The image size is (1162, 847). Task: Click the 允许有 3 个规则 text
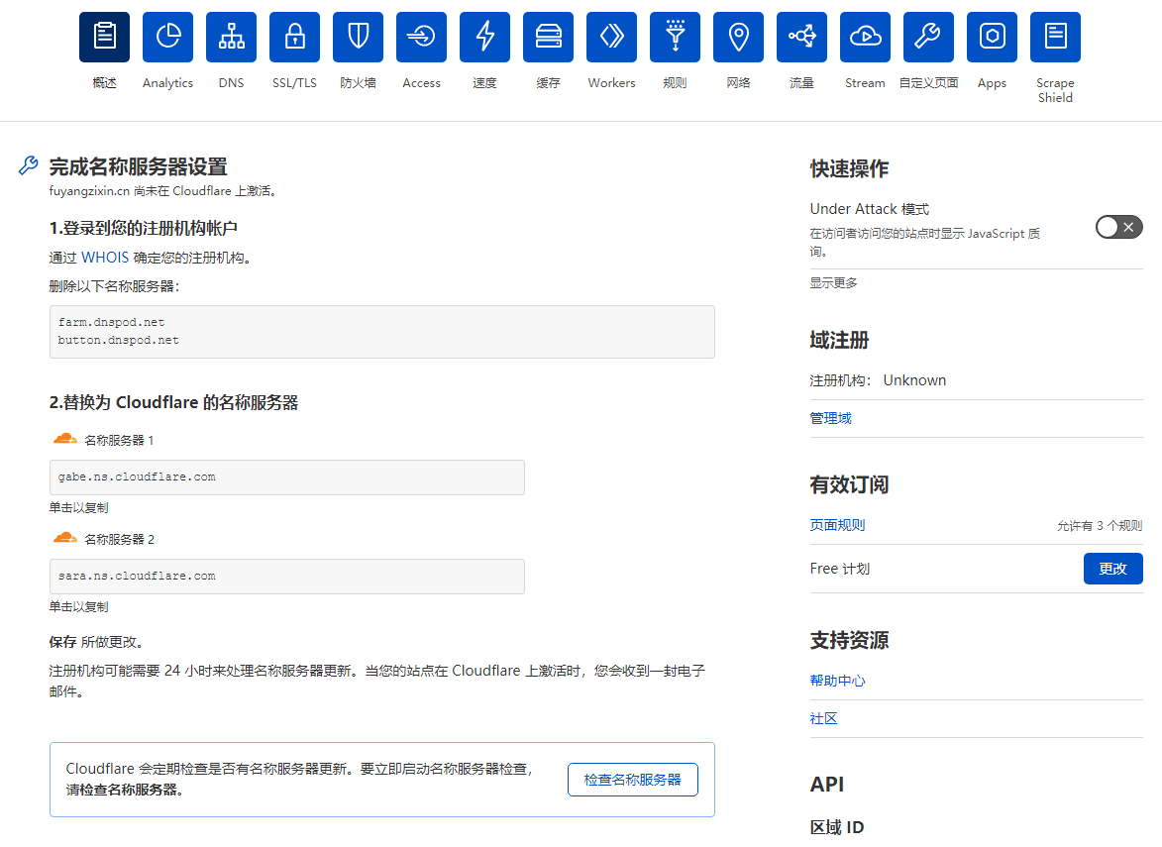pos(1100,525)
